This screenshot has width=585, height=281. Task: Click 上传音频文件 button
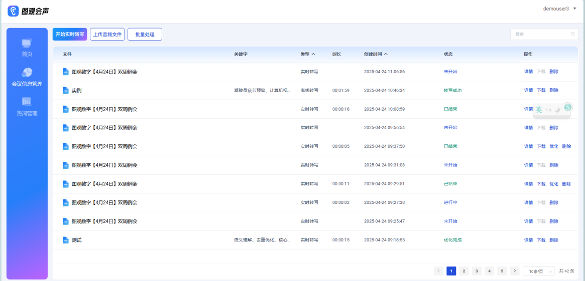tap(107, 34)
